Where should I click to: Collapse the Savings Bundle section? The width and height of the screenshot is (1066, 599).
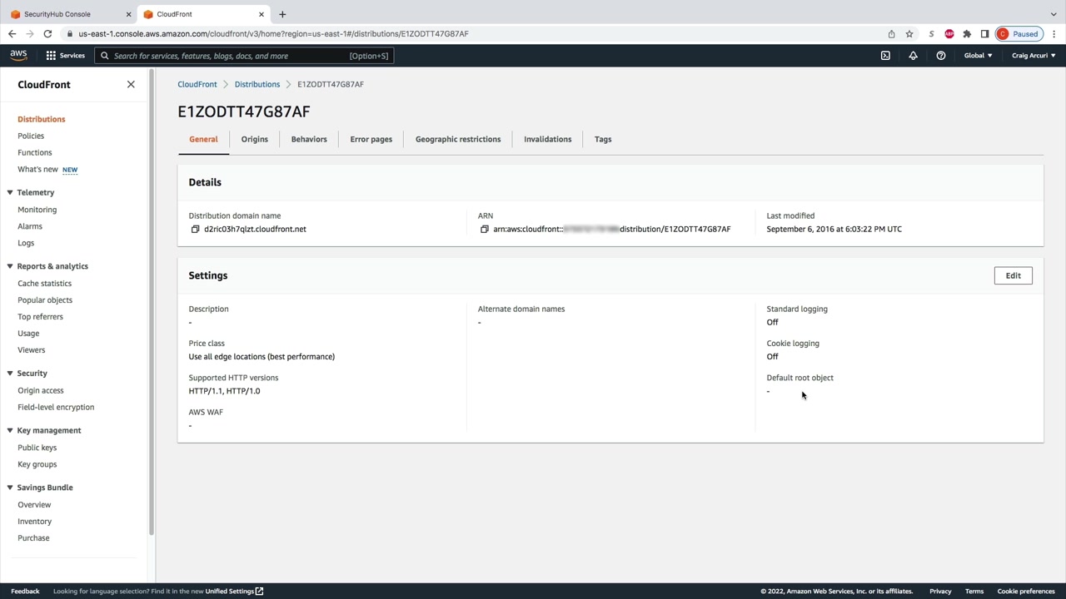pyautogui.click(x=10, y=488)
